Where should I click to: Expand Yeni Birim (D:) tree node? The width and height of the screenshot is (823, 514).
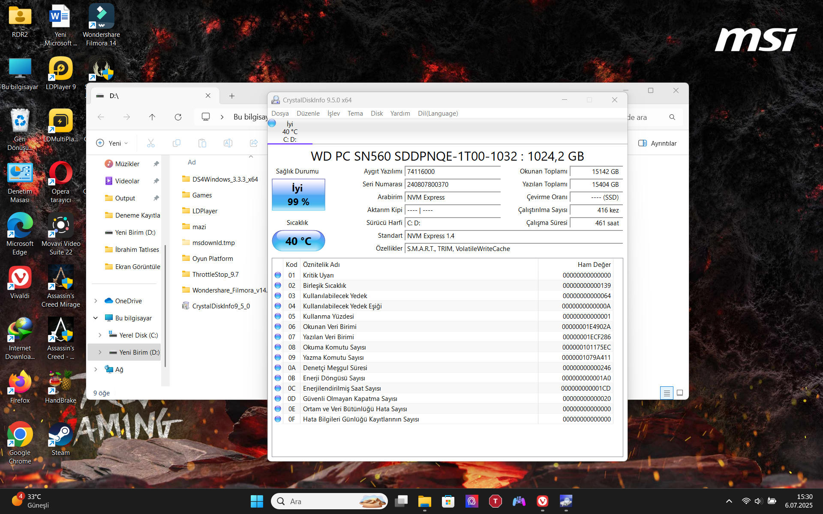click(x=100, y=352)
